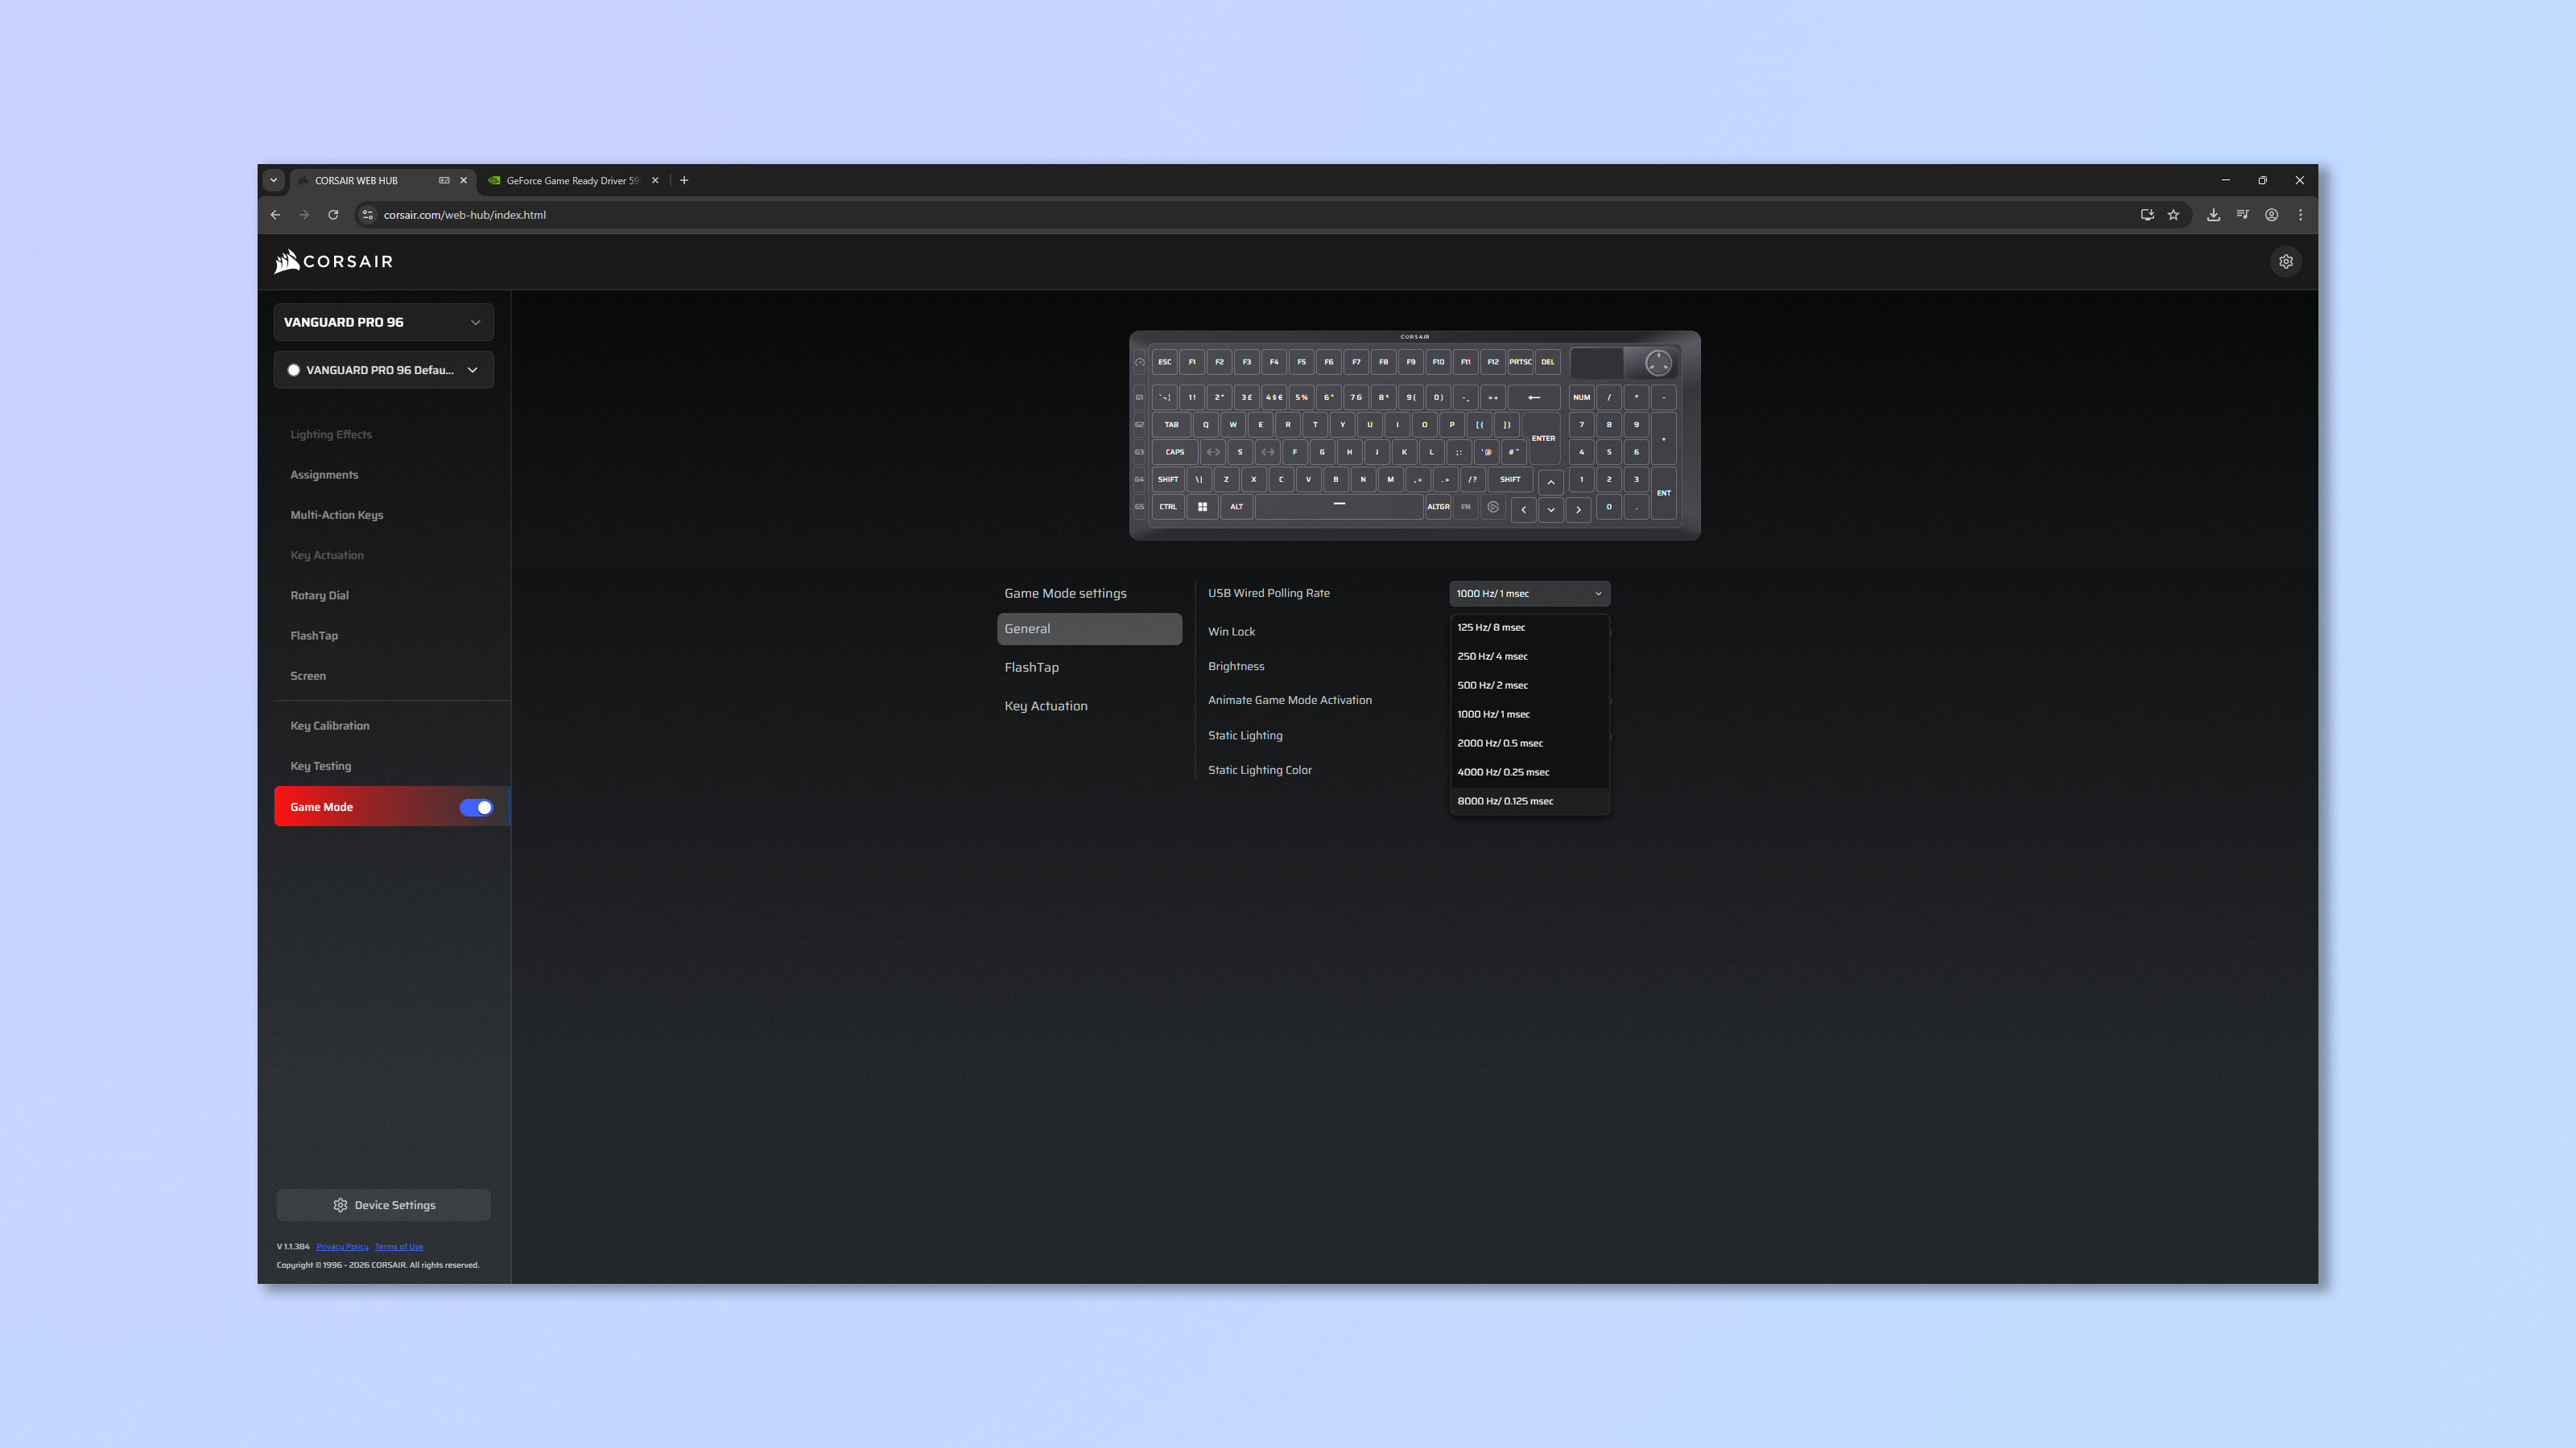
Task: Click the browser profile avatar icon
Action: 2271,214
